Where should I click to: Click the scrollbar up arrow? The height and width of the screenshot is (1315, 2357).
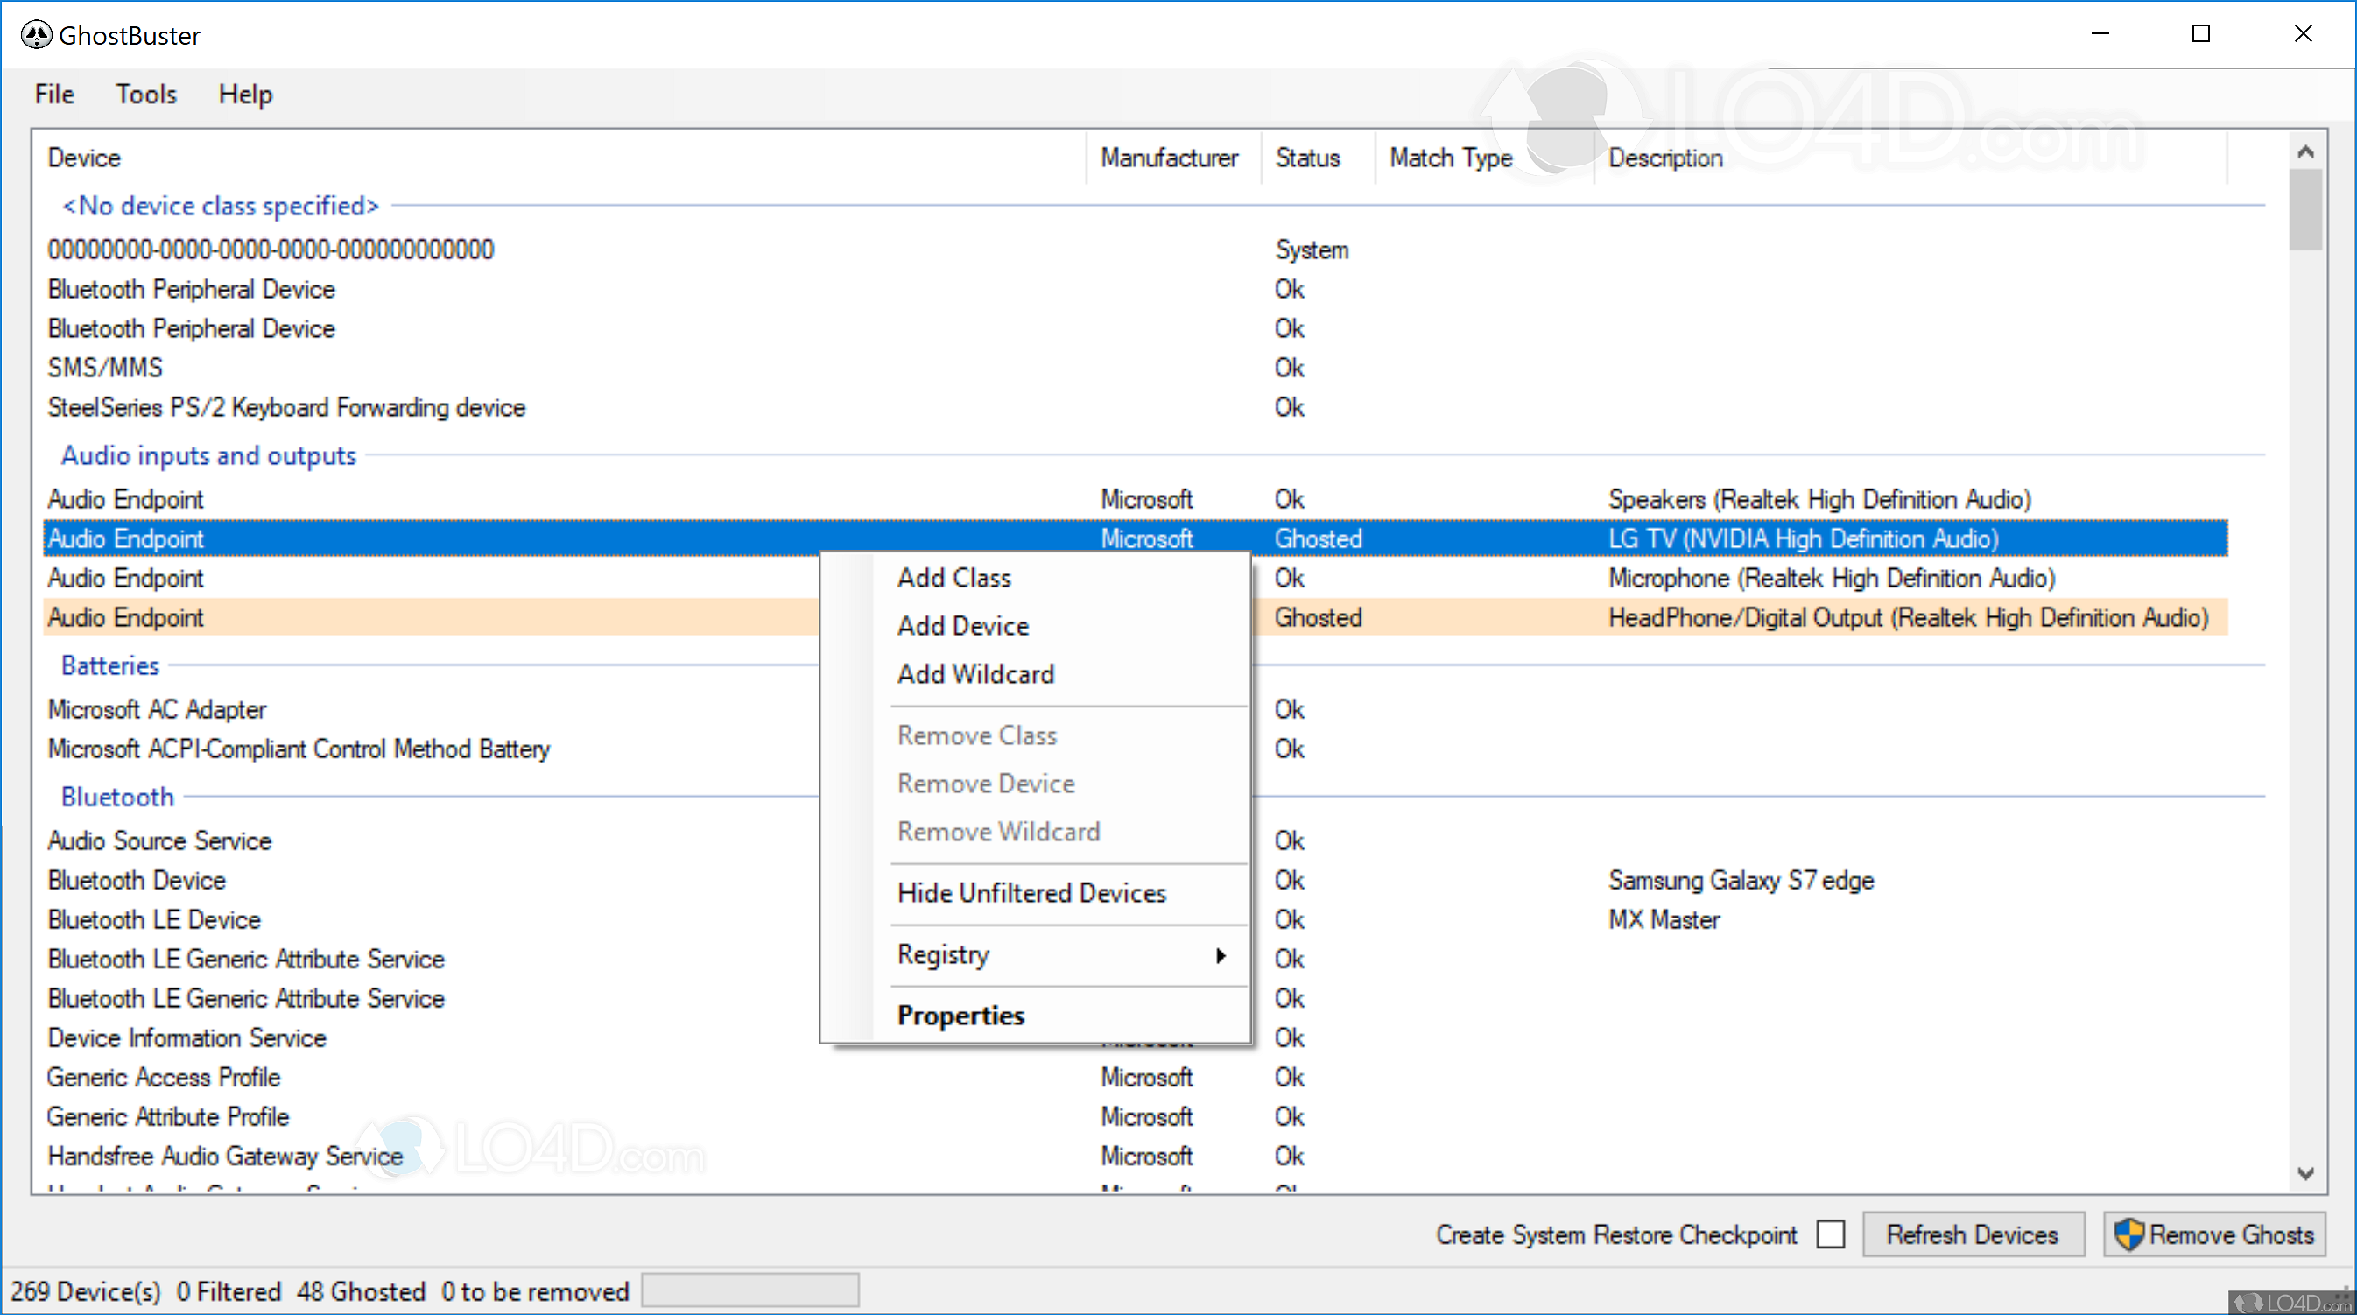[x=2304, y=152]
